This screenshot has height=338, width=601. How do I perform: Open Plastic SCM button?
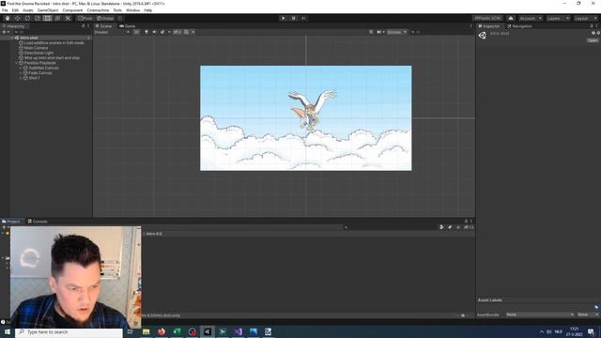[487, 19]
